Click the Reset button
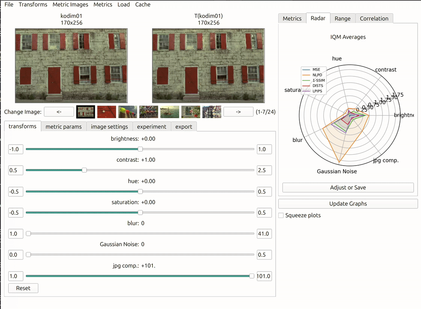 [23, 288]
